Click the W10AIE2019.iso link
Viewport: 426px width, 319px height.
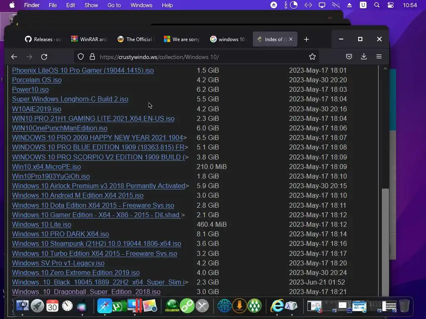point(37,109)
